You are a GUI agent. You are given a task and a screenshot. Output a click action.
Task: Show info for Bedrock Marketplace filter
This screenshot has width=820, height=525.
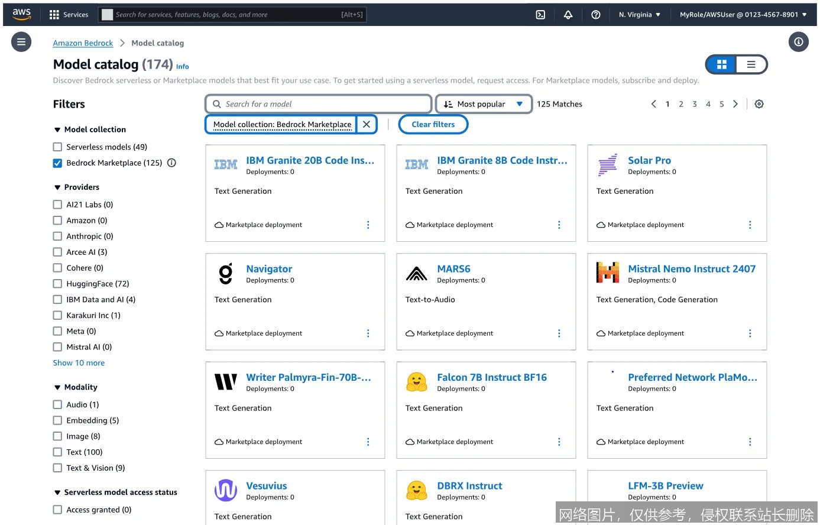(171, 163)
